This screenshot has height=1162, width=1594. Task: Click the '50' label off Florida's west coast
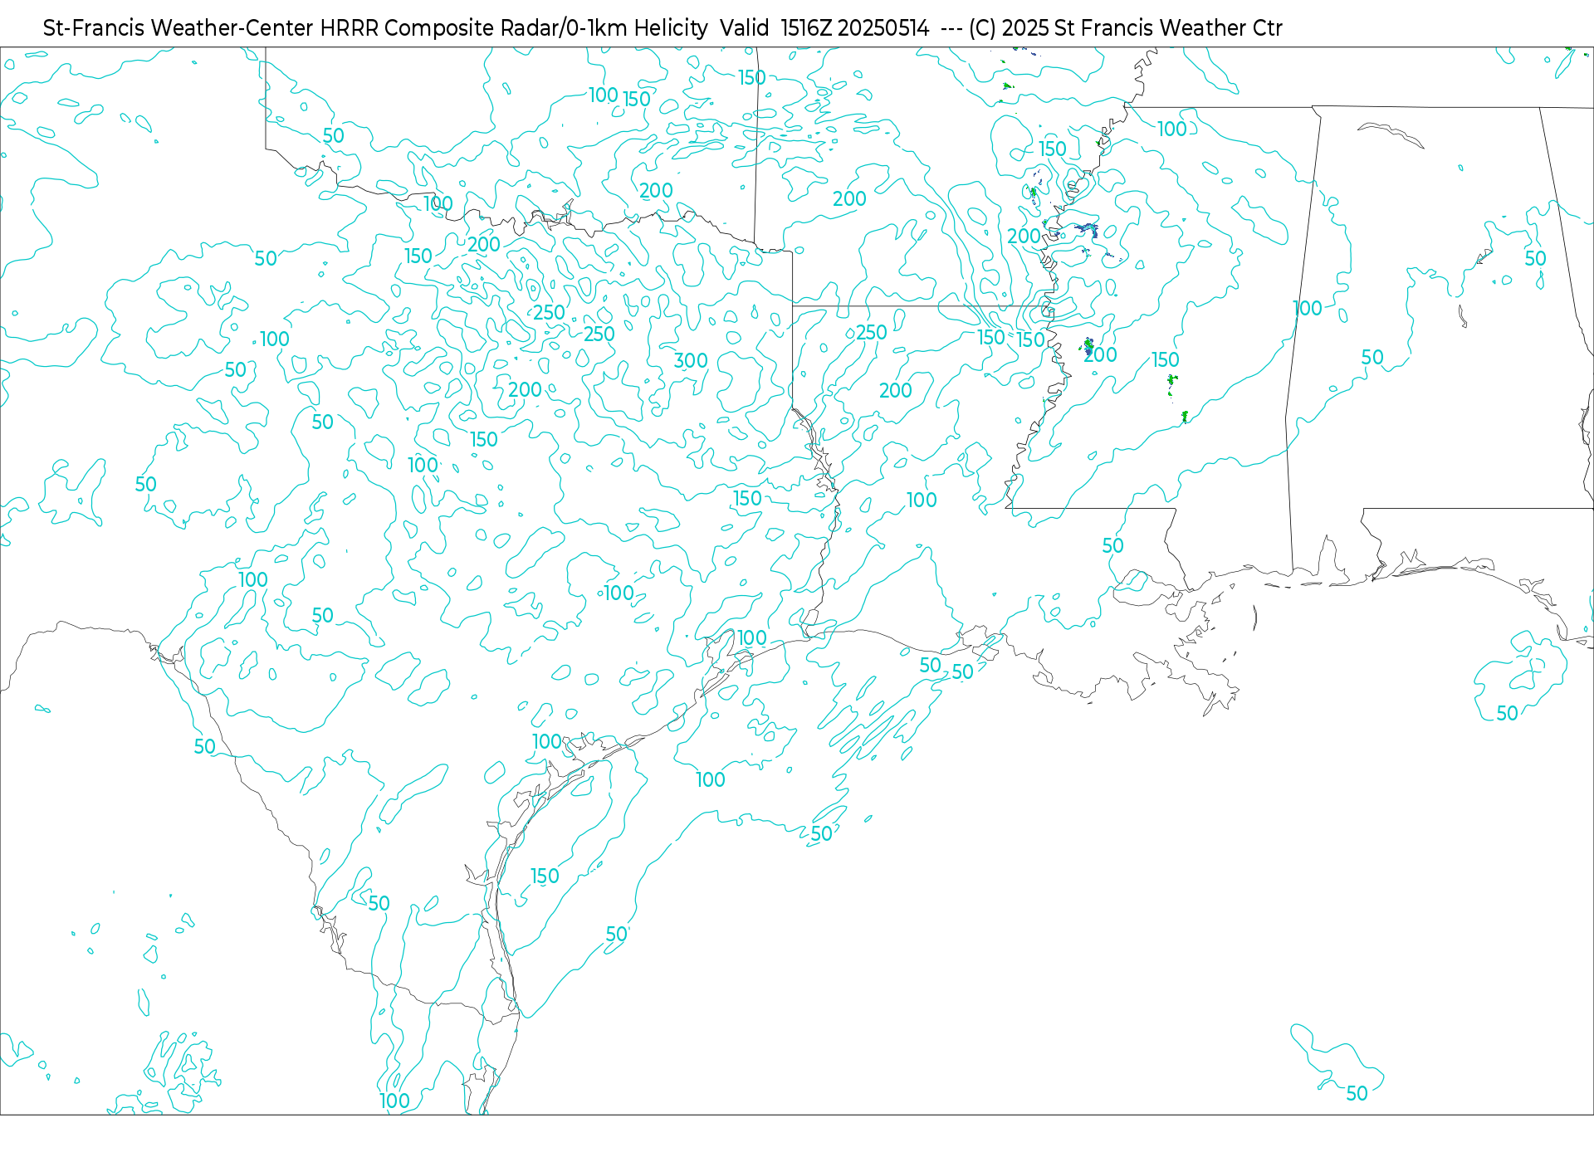click(x=1507, y=714)
